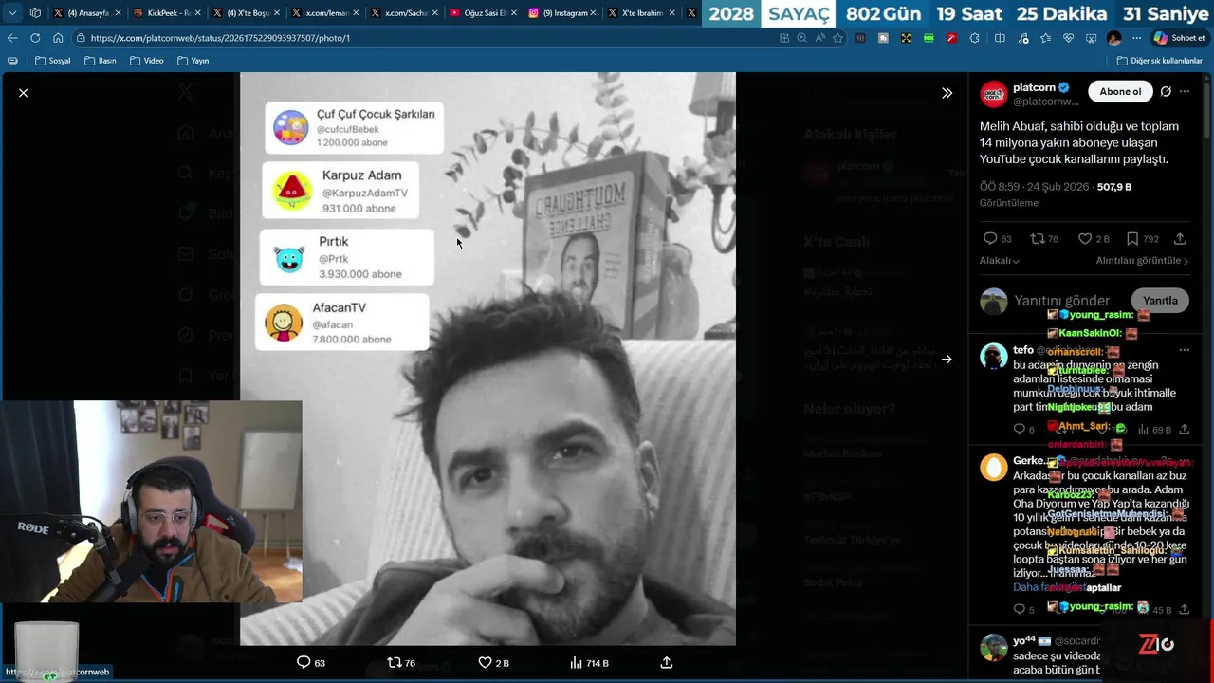This screenshot has height=683, width=1214.
Task: Open Copilot Sohbet et button
Action: tap(1179, 38)
